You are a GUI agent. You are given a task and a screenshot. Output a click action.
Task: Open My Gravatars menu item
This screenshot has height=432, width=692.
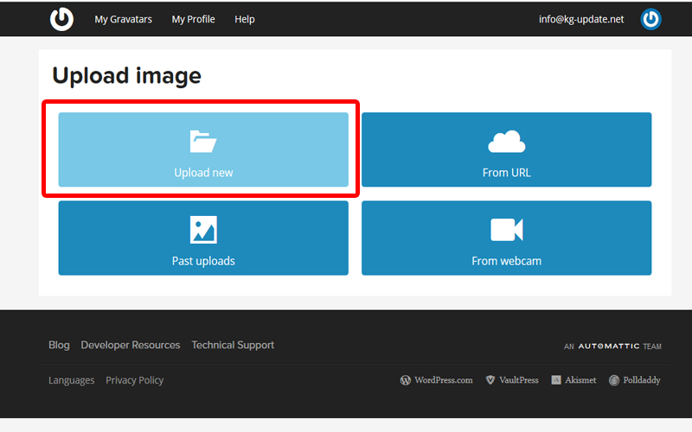pos(123,19)
